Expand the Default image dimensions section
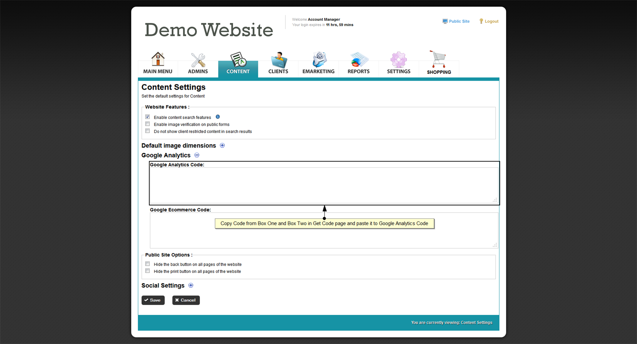The image size is (637, 344). [x=222, y=145]
